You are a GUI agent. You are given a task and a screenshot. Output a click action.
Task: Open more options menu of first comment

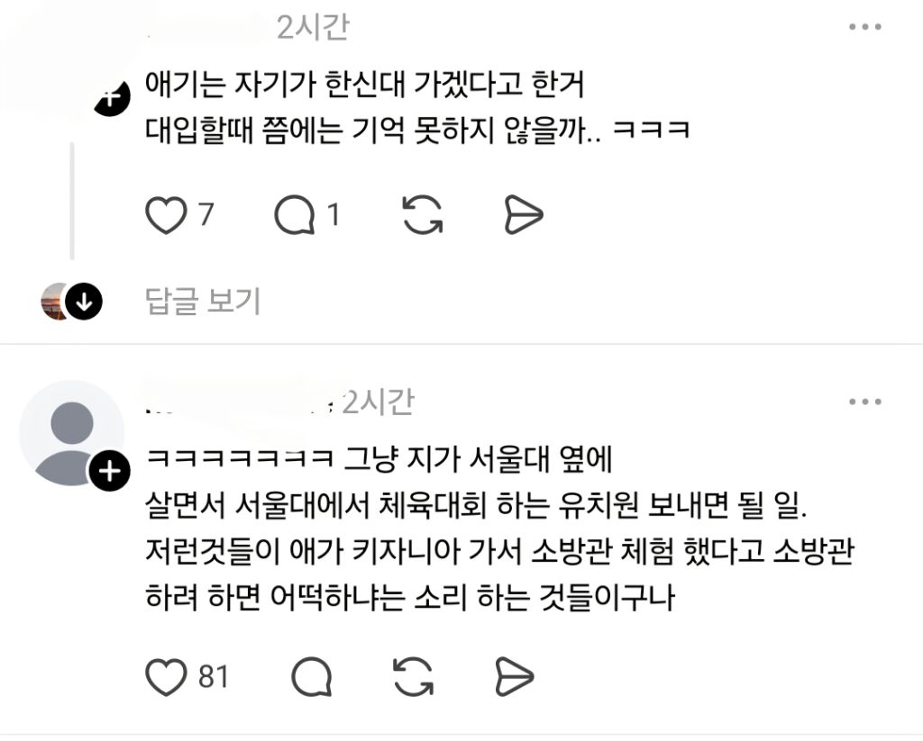(864, 27)
